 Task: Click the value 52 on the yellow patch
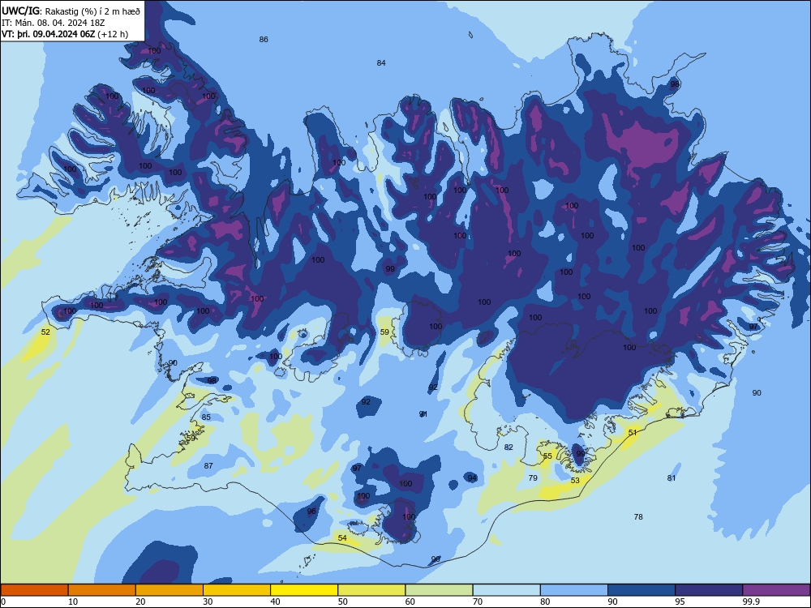tap(45, 332)
